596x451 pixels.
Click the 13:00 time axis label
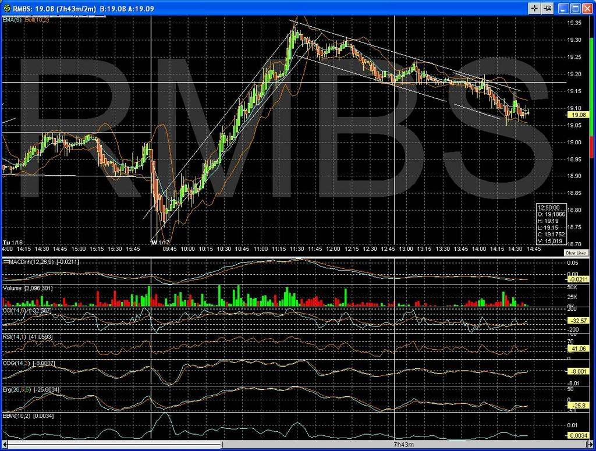tap(406, 249)
